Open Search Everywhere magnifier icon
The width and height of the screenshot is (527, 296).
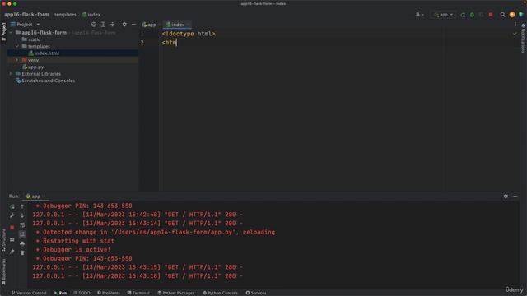click(502, 15)
